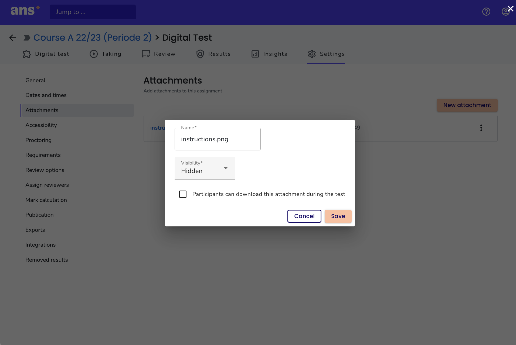Focus the Jump to search box
This screenshot has height=345, width=516.
pyautogui.click(x=93, y=12)
